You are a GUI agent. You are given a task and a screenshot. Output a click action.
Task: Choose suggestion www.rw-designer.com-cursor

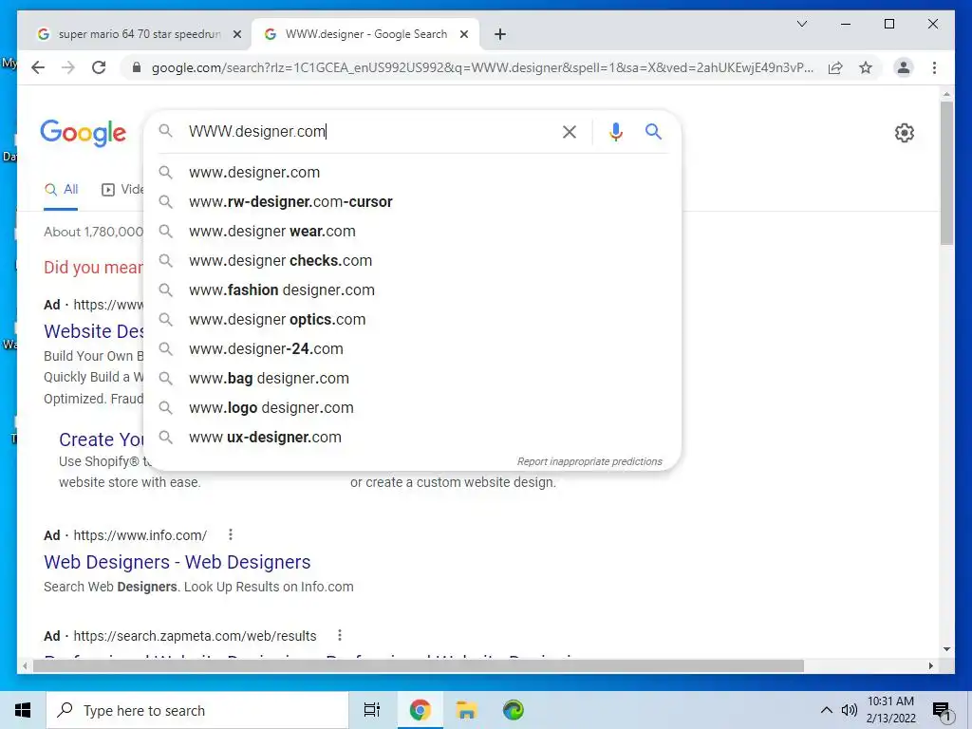412,201
